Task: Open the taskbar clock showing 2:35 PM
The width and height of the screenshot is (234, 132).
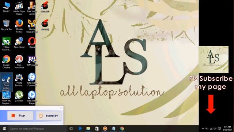Action: 227,129
